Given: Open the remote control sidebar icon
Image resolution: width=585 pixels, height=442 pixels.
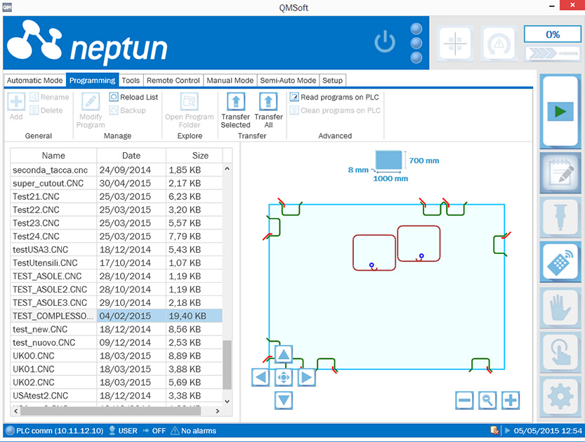Looking at the screenshot, I should [x=560, y=262].
